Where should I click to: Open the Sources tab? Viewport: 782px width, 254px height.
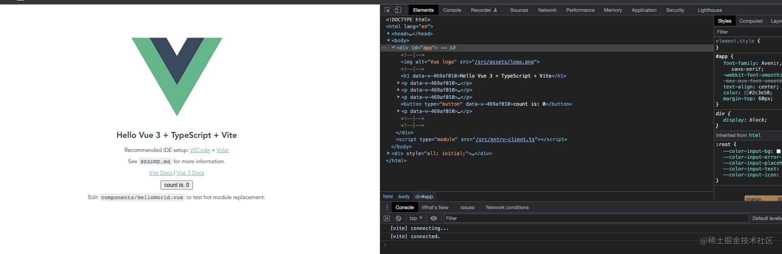pyautogui.click(x=519, y=10)
